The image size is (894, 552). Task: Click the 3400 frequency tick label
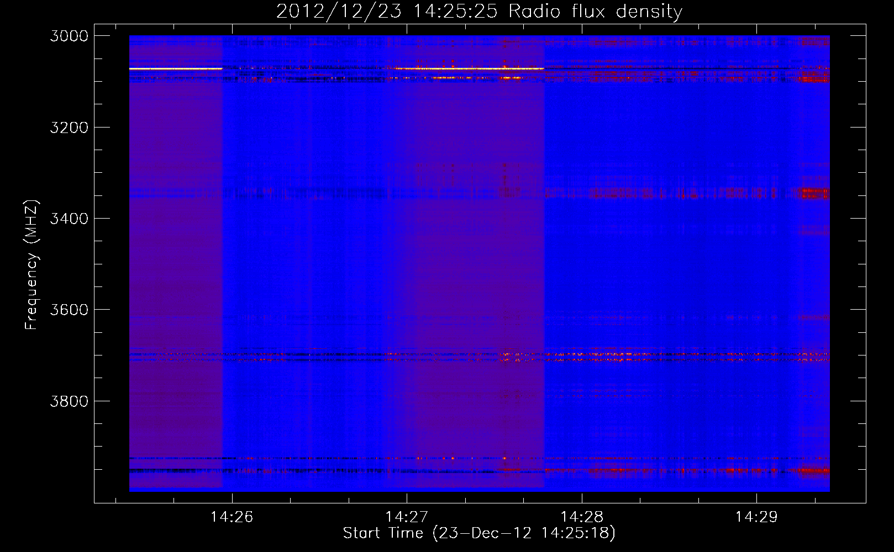click(x=69, y=219)
